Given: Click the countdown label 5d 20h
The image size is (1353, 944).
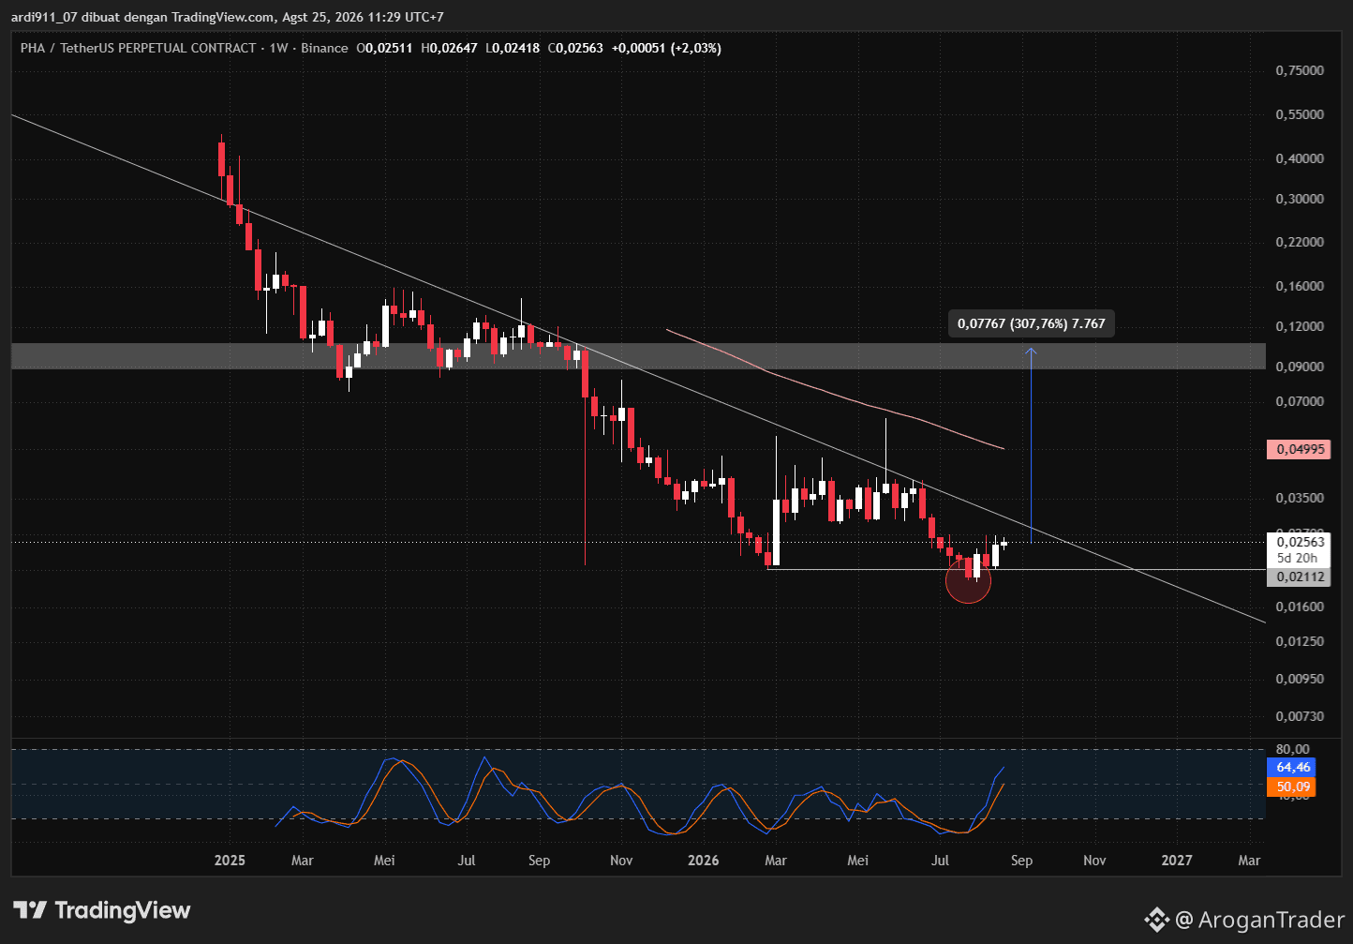Looking at the screenshot, I should (x=1298, y=559).
